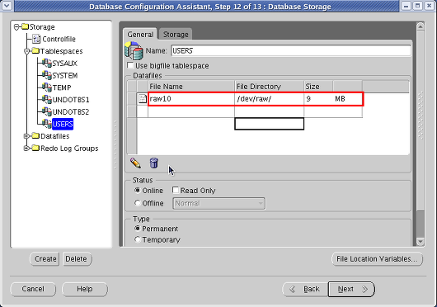Click the Create button
Viewport: 437px width, 307px height.
coord(45,259)
